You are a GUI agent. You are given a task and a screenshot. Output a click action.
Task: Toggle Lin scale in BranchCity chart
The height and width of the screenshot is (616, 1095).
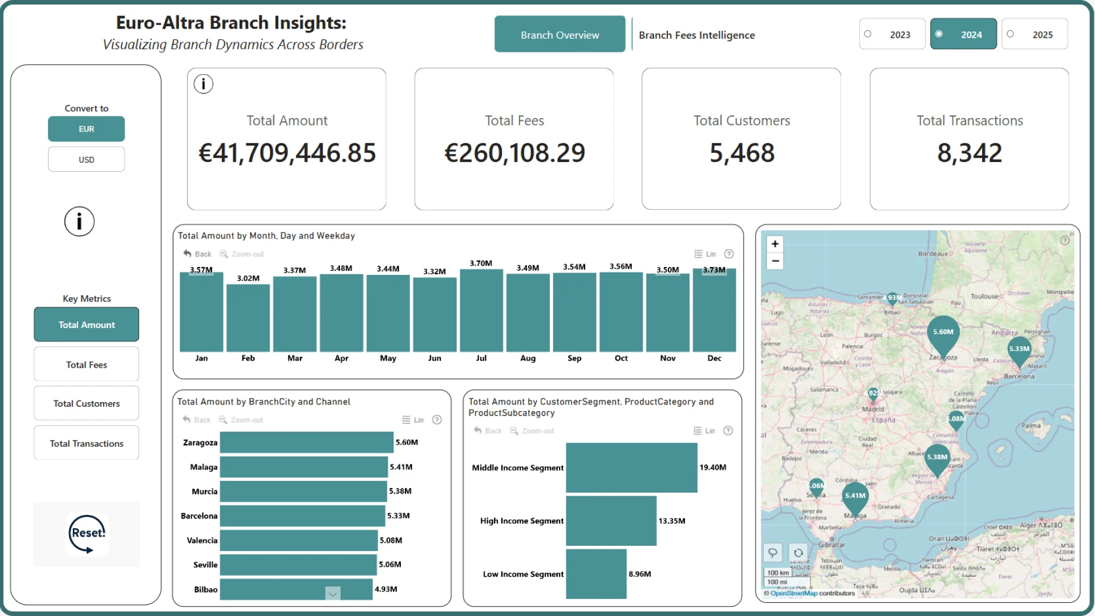pyautogui.click(x=413, y=420)
